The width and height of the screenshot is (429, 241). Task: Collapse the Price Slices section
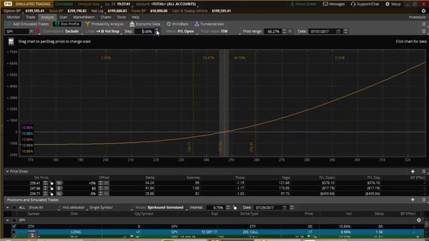7,171
